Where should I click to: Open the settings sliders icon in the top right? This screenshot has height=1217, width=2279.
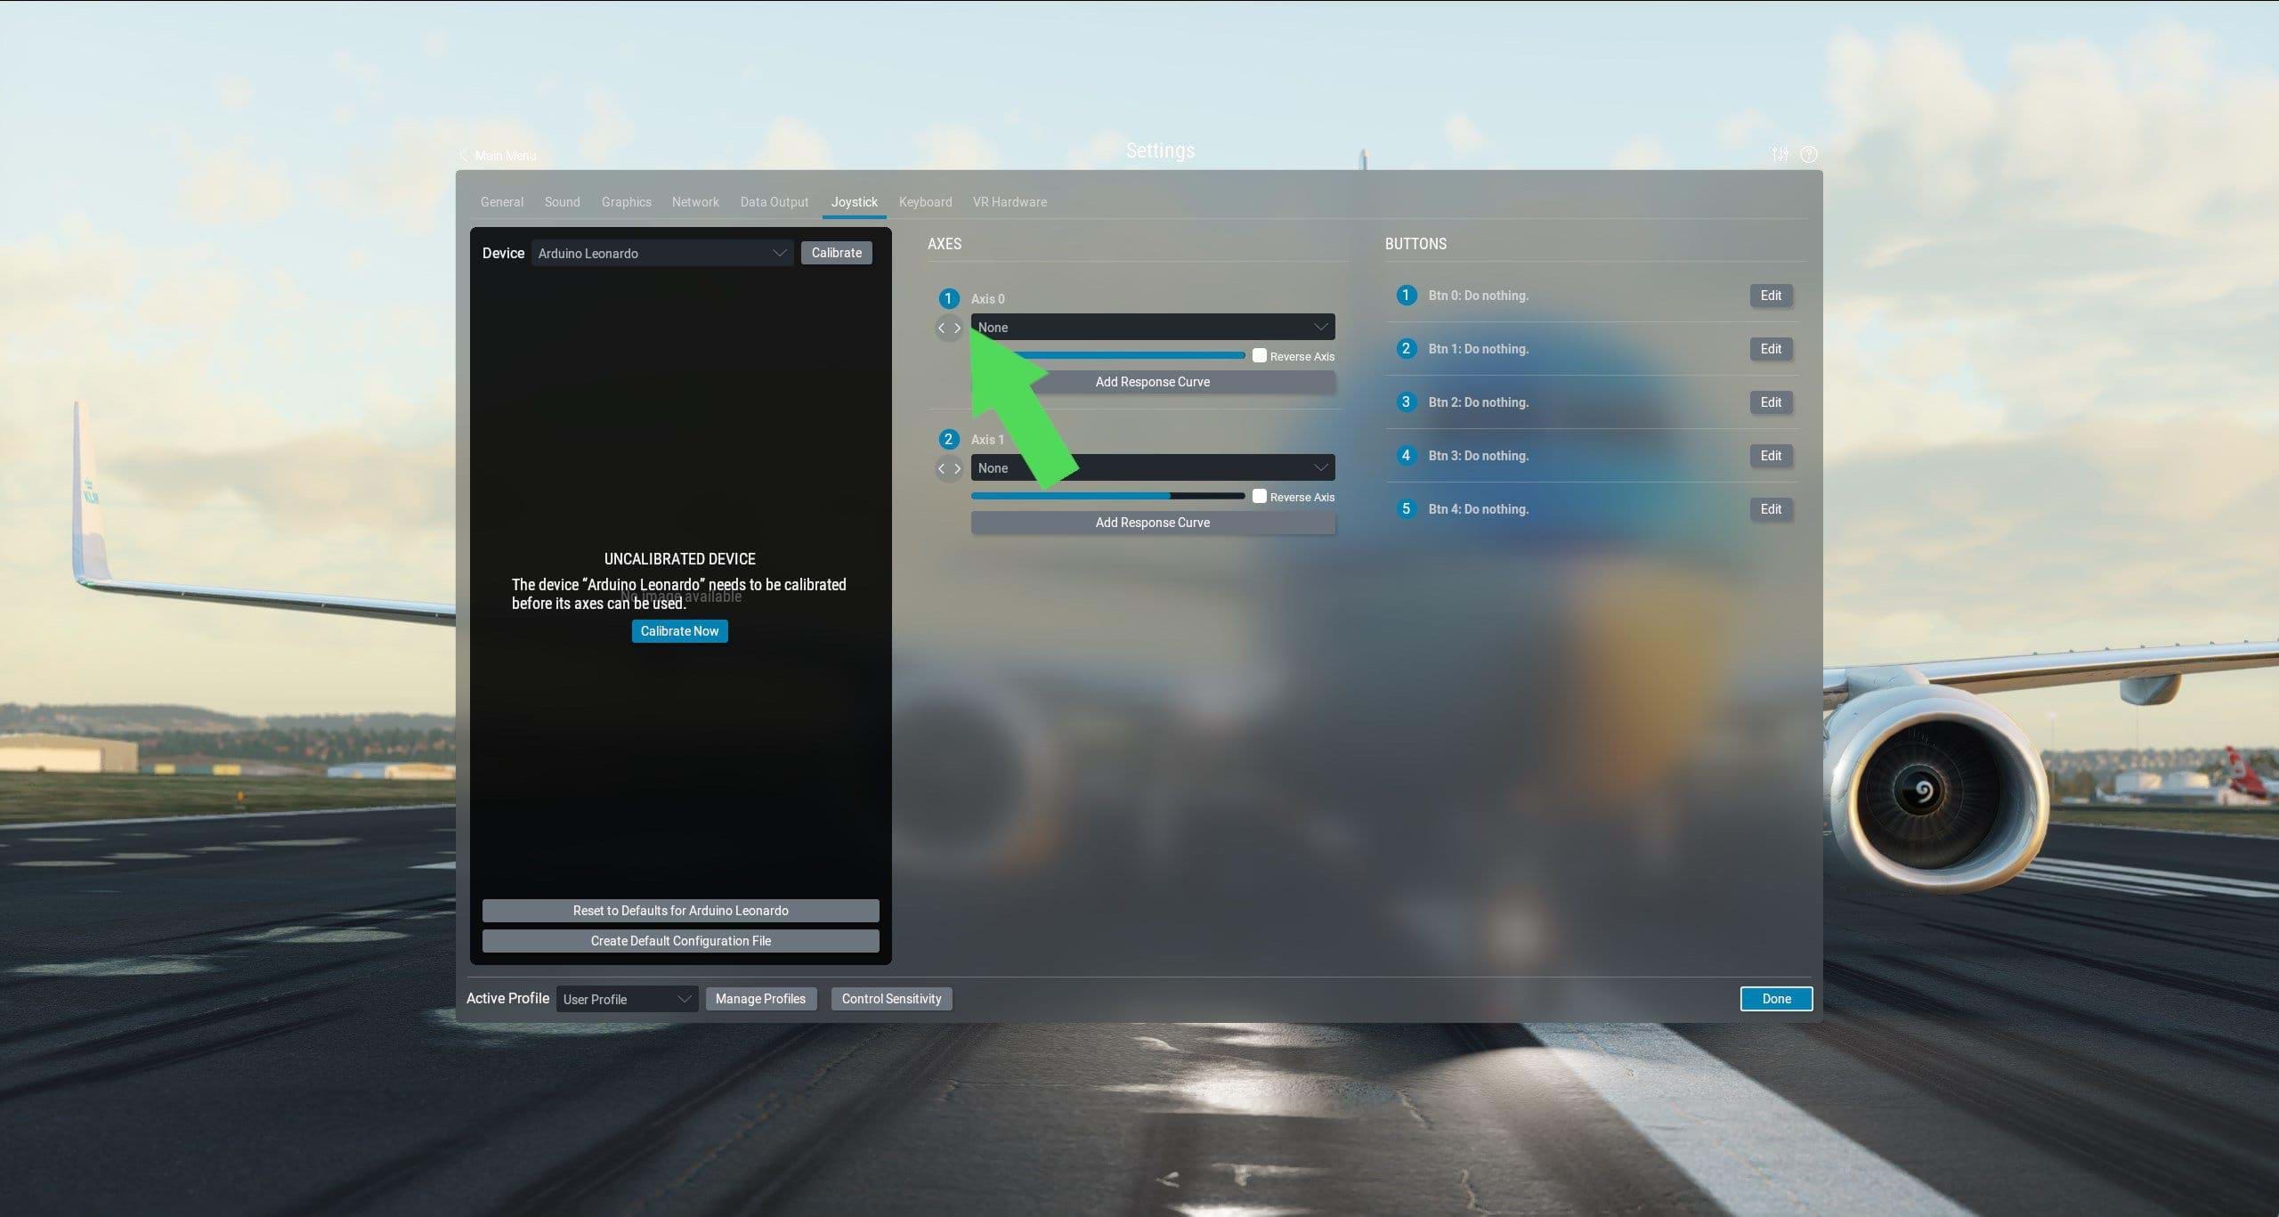(1780, 154)
